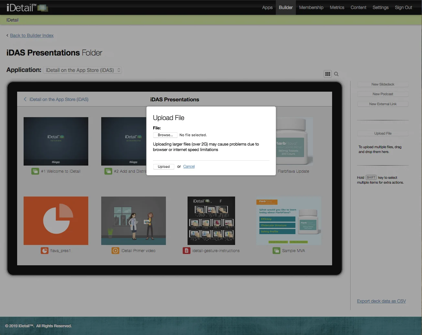
Task: Open Sample MVA thumbnail
Action: coord(289,221)
